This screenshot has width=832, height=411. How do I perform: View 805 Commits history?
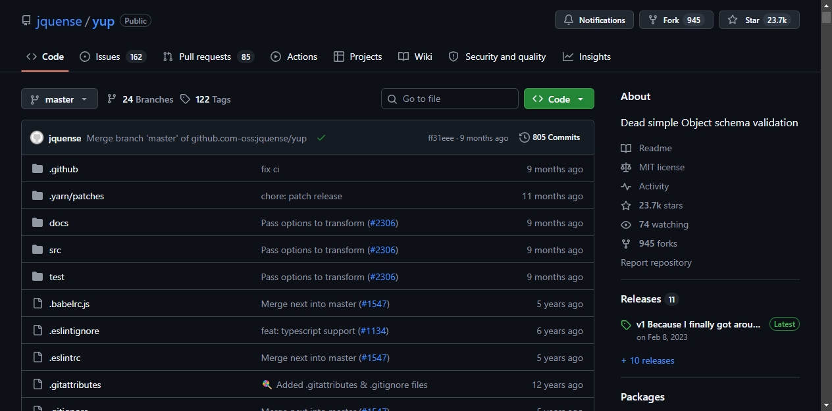550,137
